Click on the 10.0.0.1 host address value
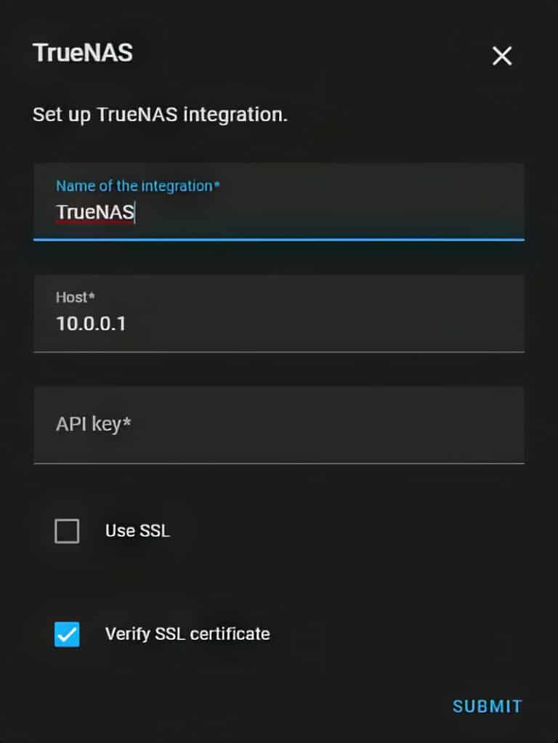Screen dimensions: 558x743 coord(91,324)
